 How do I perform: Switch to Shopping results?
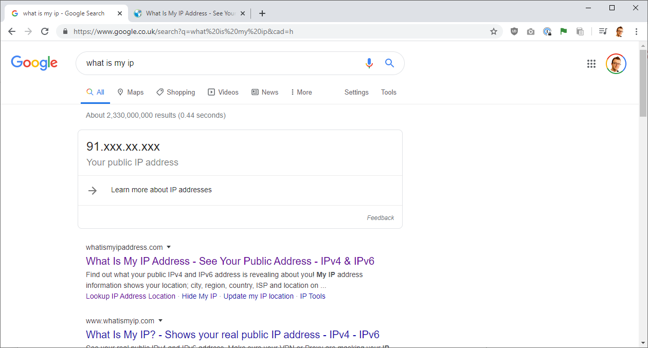[175, 93]
